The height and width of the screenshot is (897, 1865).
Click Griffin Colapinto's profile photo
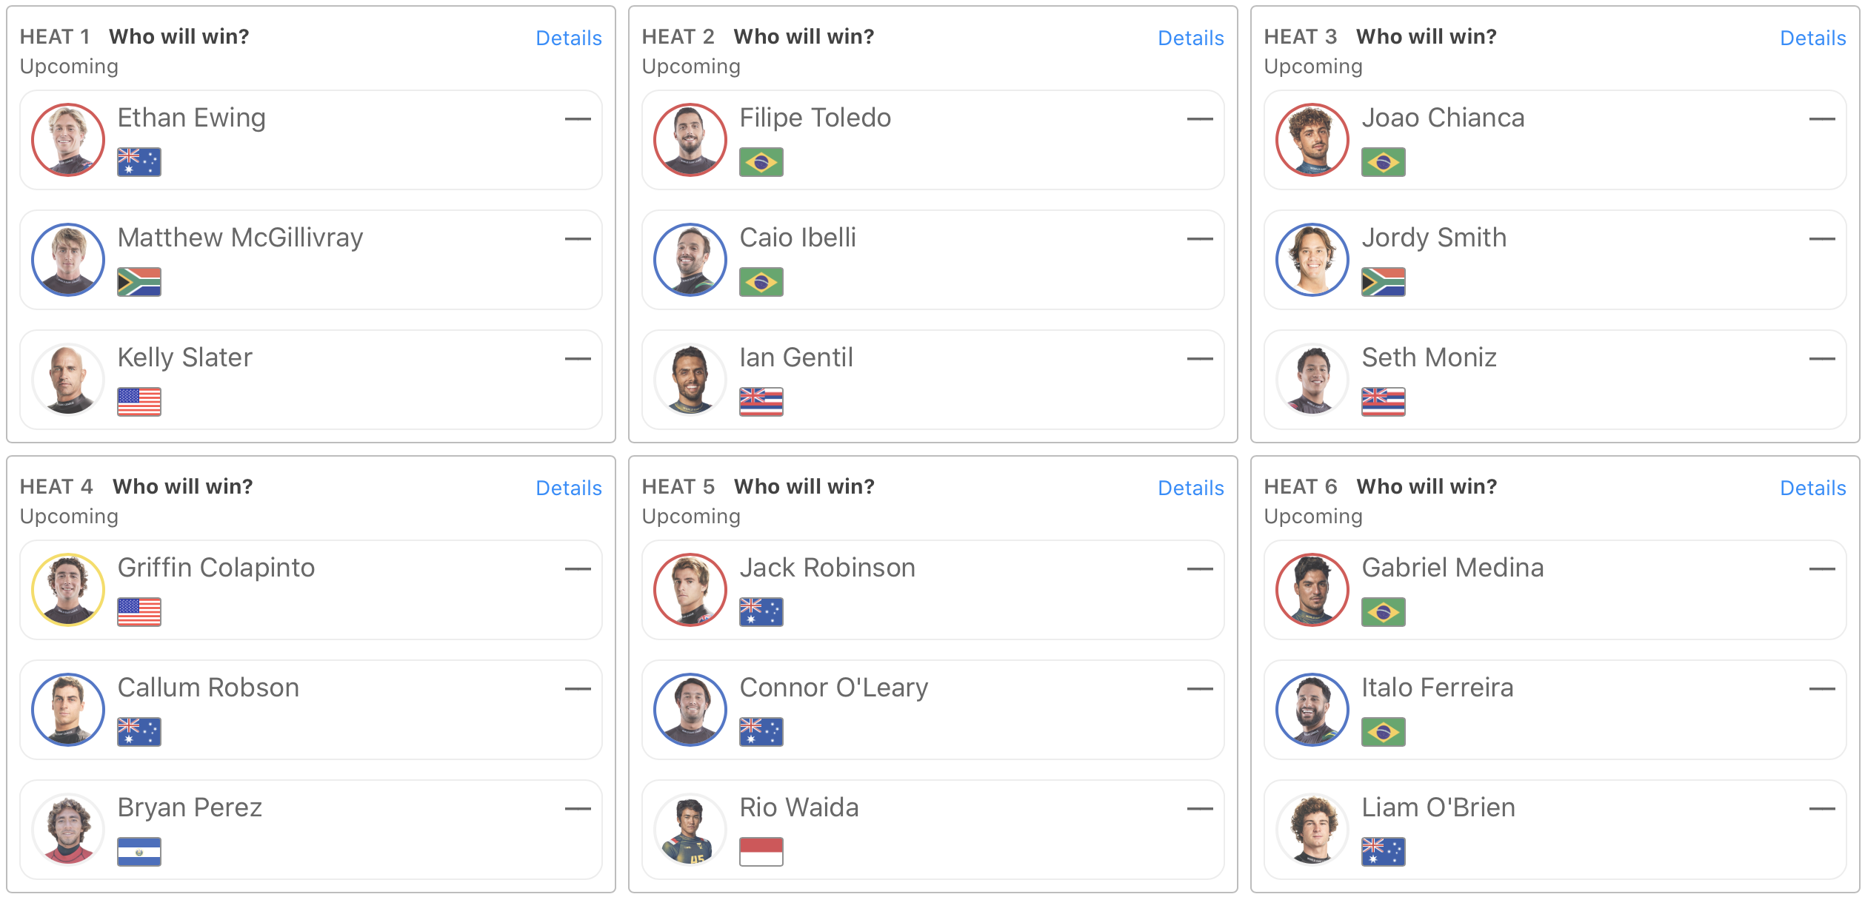[68, 590]
